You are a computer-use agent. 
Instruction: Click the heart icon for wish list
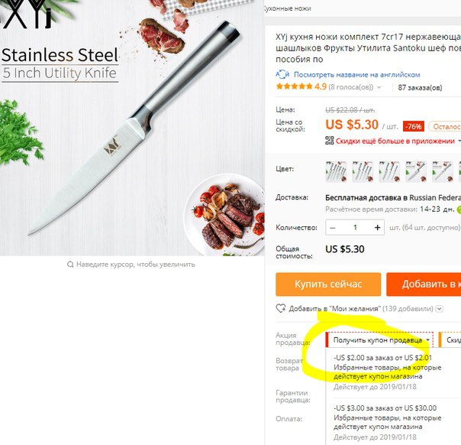click(280, 308)
